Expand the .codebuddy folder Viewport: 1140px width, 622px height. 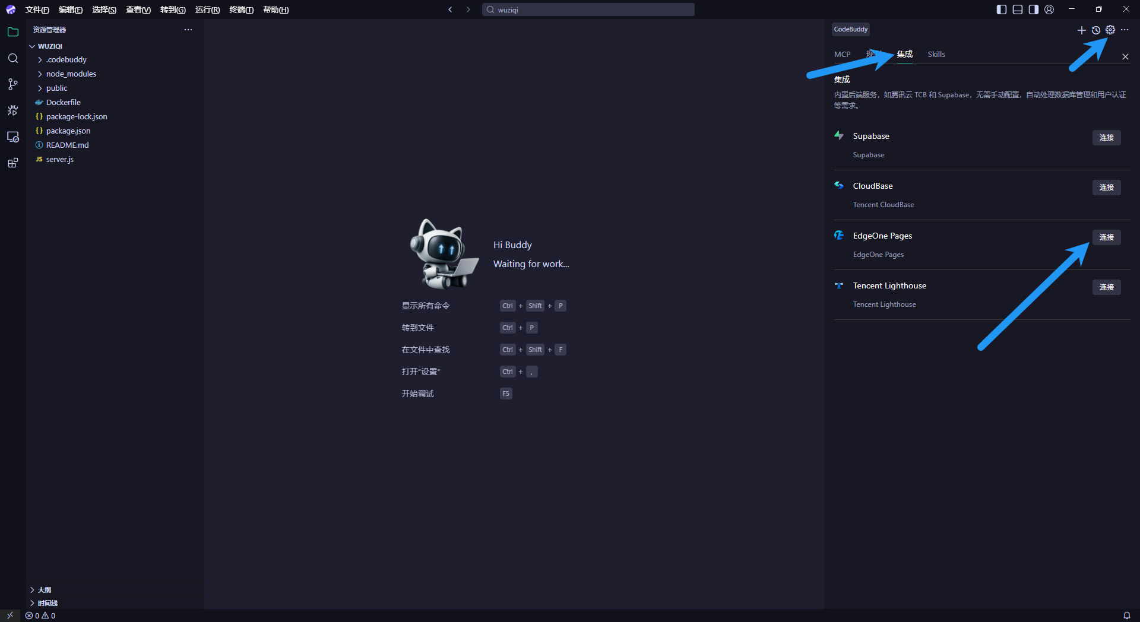pos(66,59)
